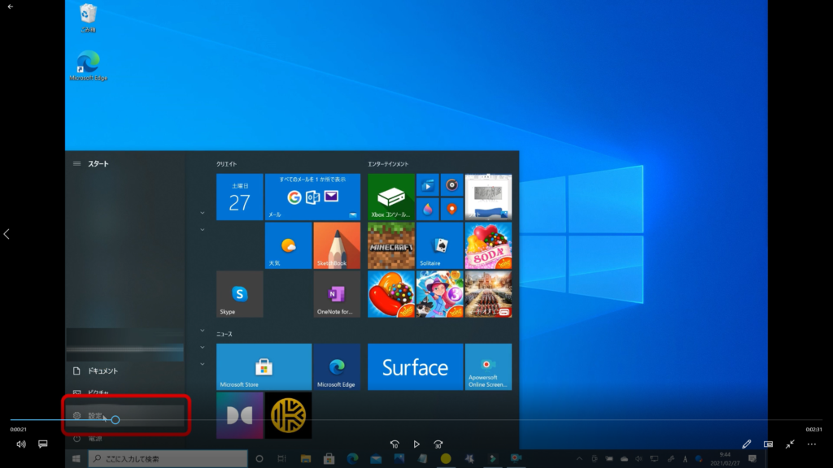Click the Solitaire tile
Image resolution: width=833 pixels, height=468 pixels.
(x=439, y=245)
